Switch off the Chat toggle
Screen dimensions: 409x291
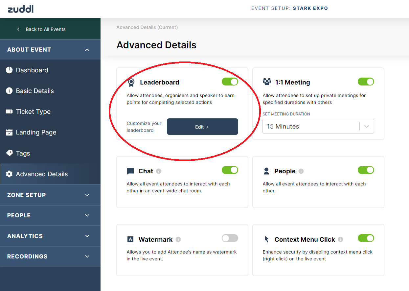tap(230, 170)
